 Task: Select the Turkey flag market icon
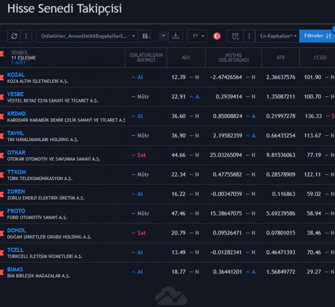[217, 36]
